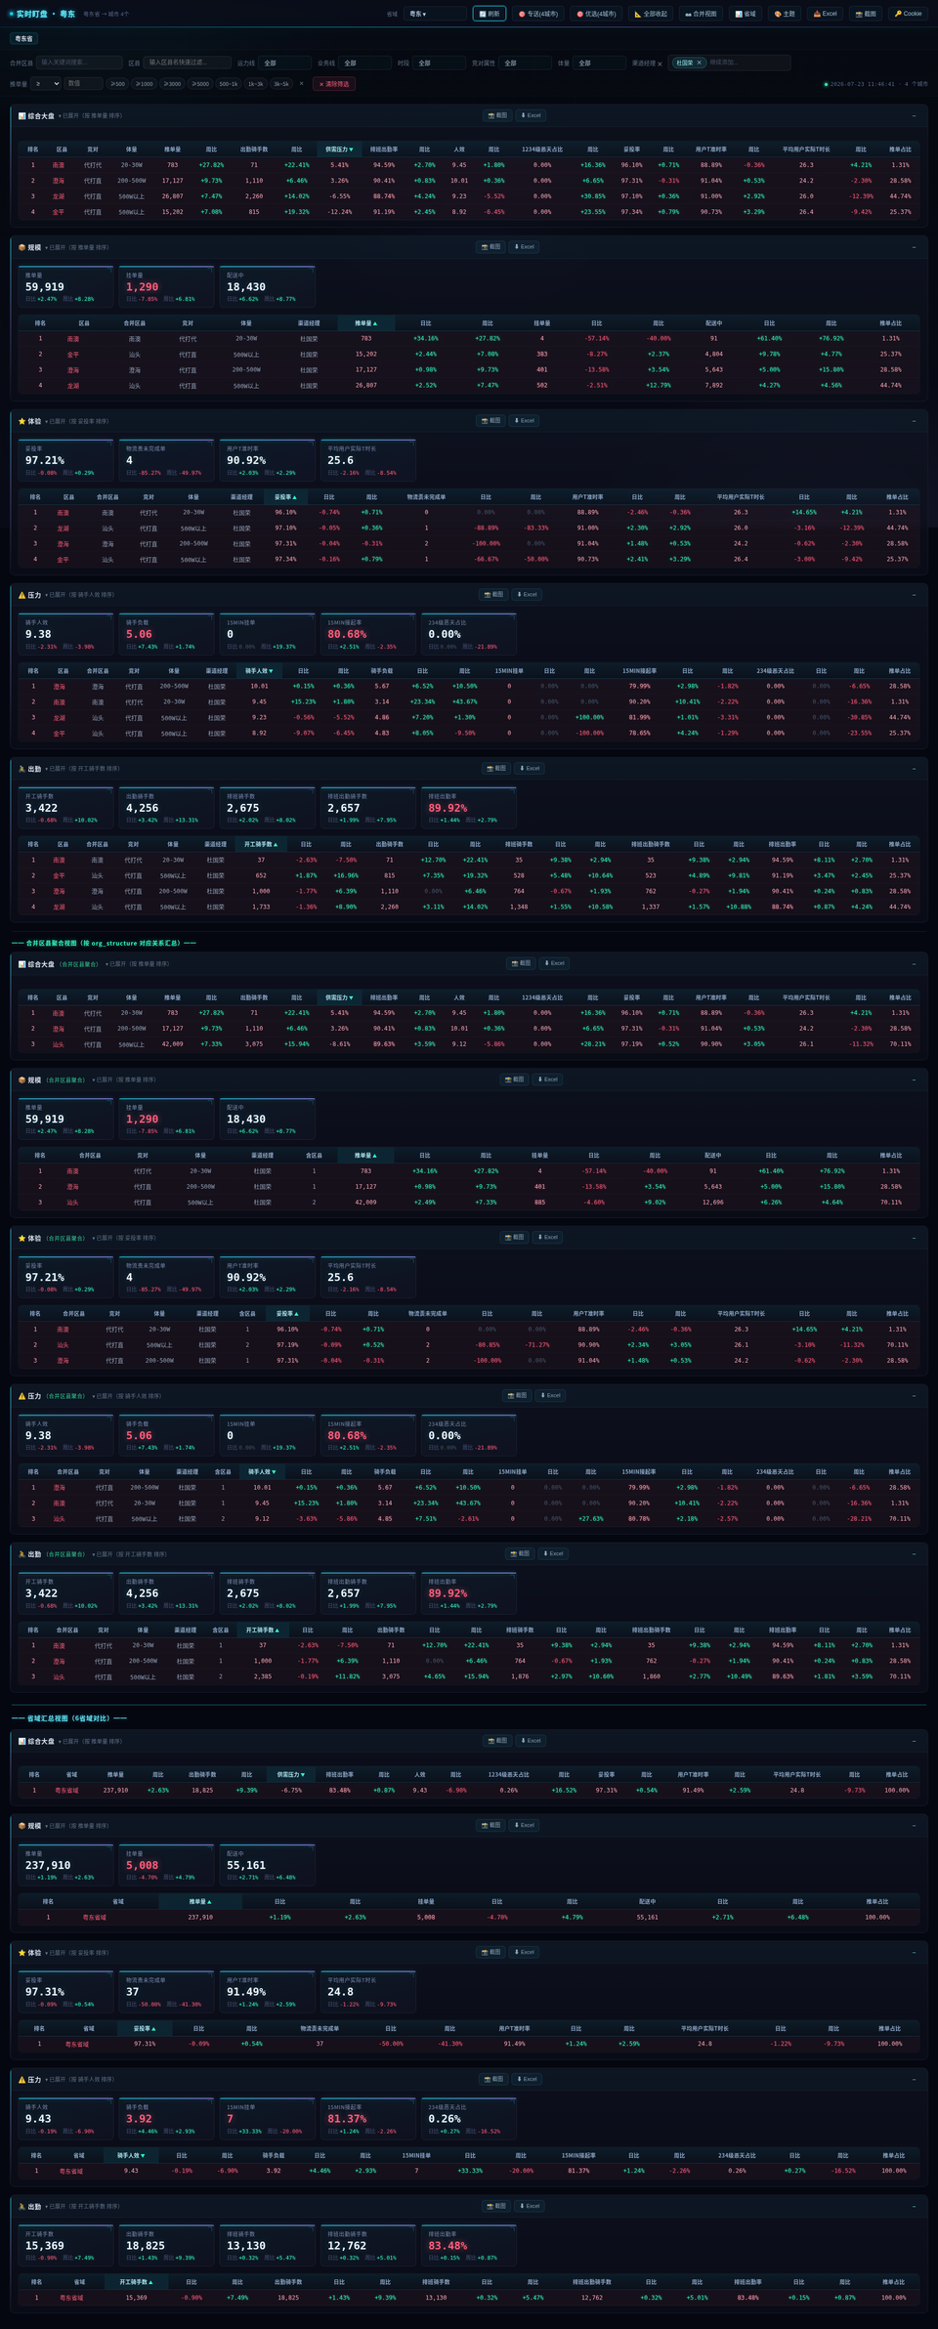Toggle the 优选(4城市) filter
938x2329 pixels.
(596, 14)
